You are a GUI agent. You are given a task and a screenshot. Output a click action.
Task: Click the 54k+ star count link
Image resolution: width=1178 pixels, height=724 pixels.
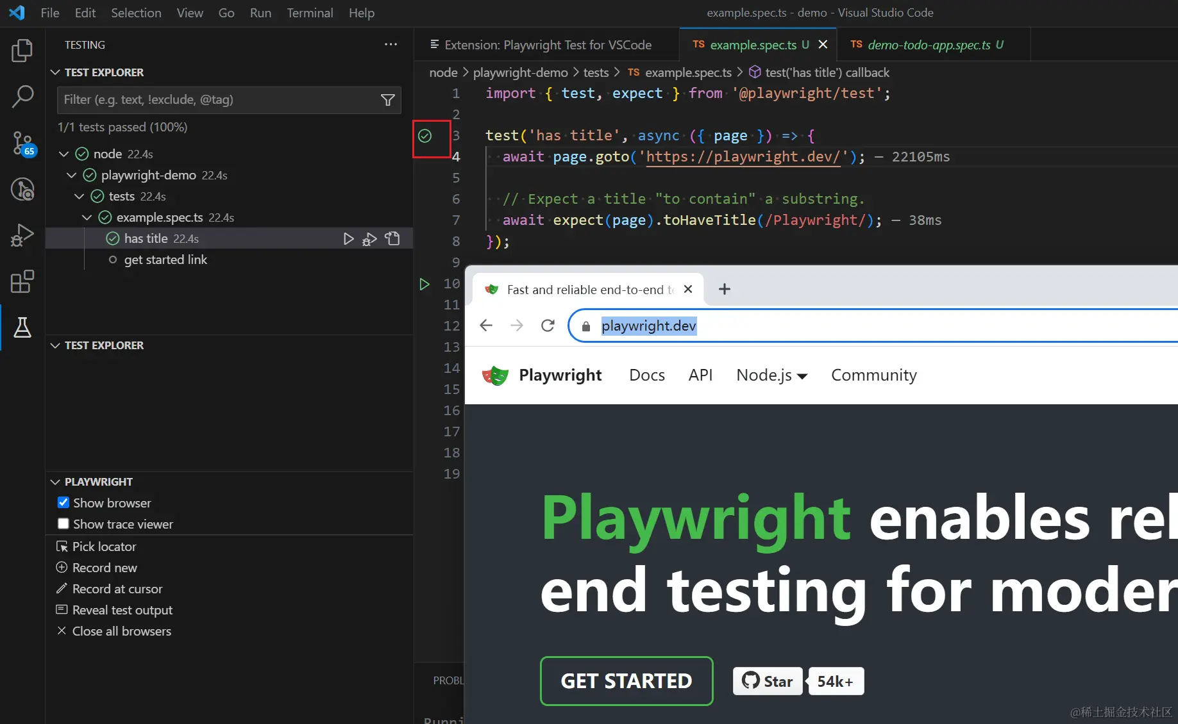pos(836,681)
